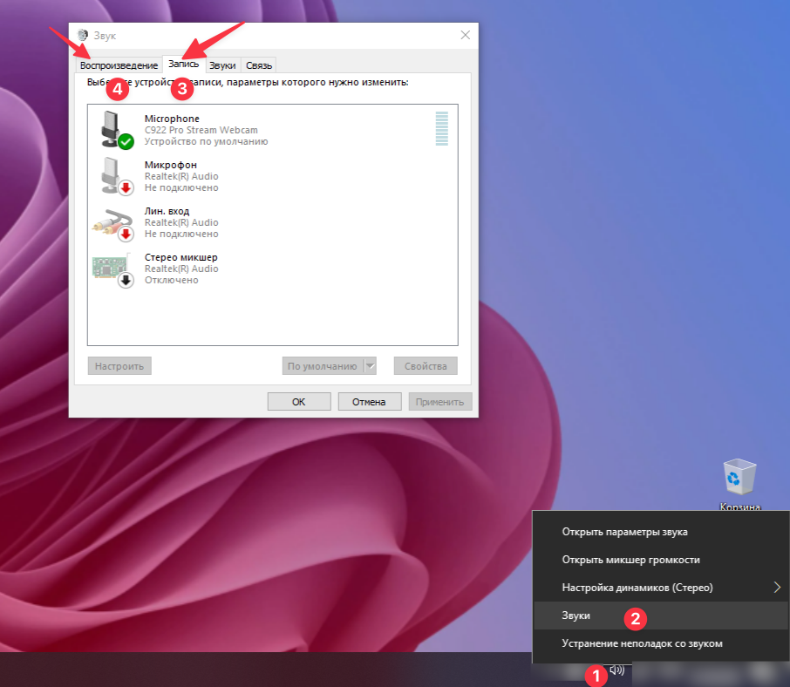Click the По умолчанию button
Viewport: 790px width, 687px height.
coord(323,365)
